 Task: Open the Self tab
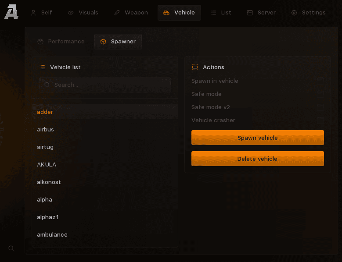[41, 13]
